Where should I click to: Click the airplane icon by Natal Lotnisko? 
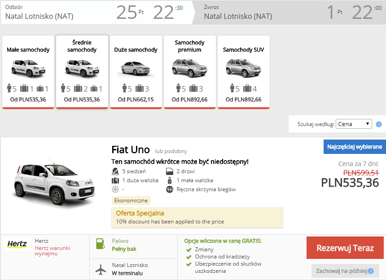click(101, 269)
